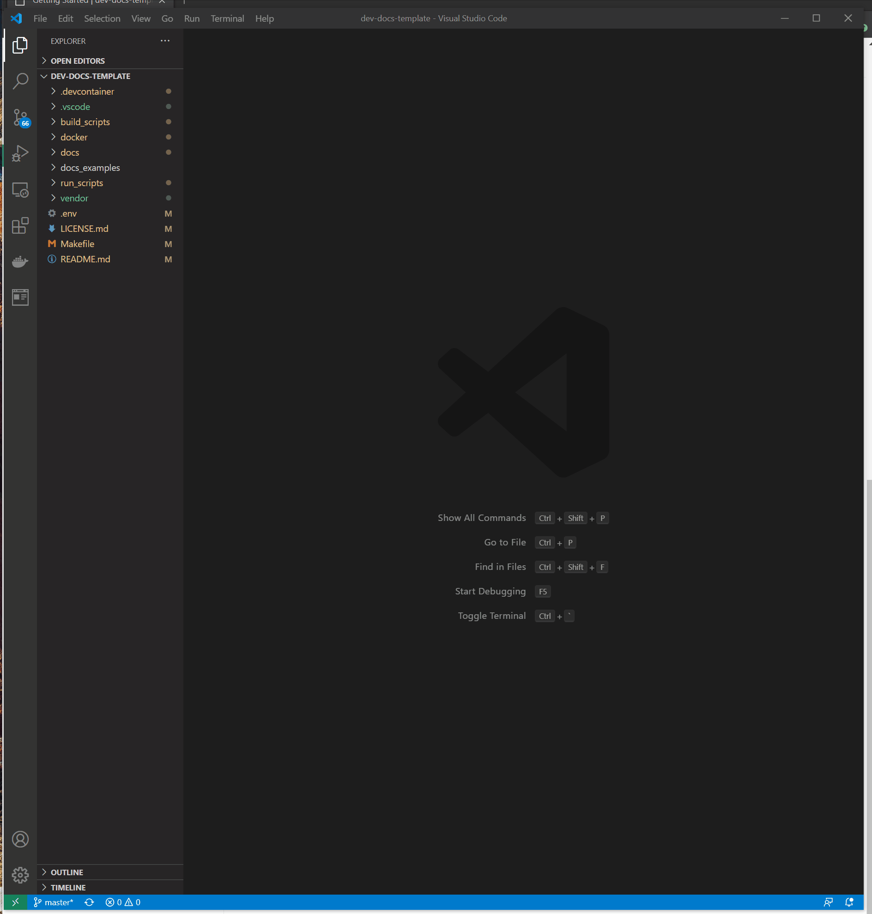Open the README.md file

click(85, 259)
